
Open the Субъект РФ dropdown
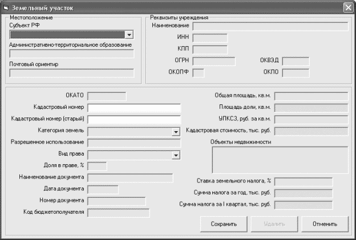tap(130, 35)
